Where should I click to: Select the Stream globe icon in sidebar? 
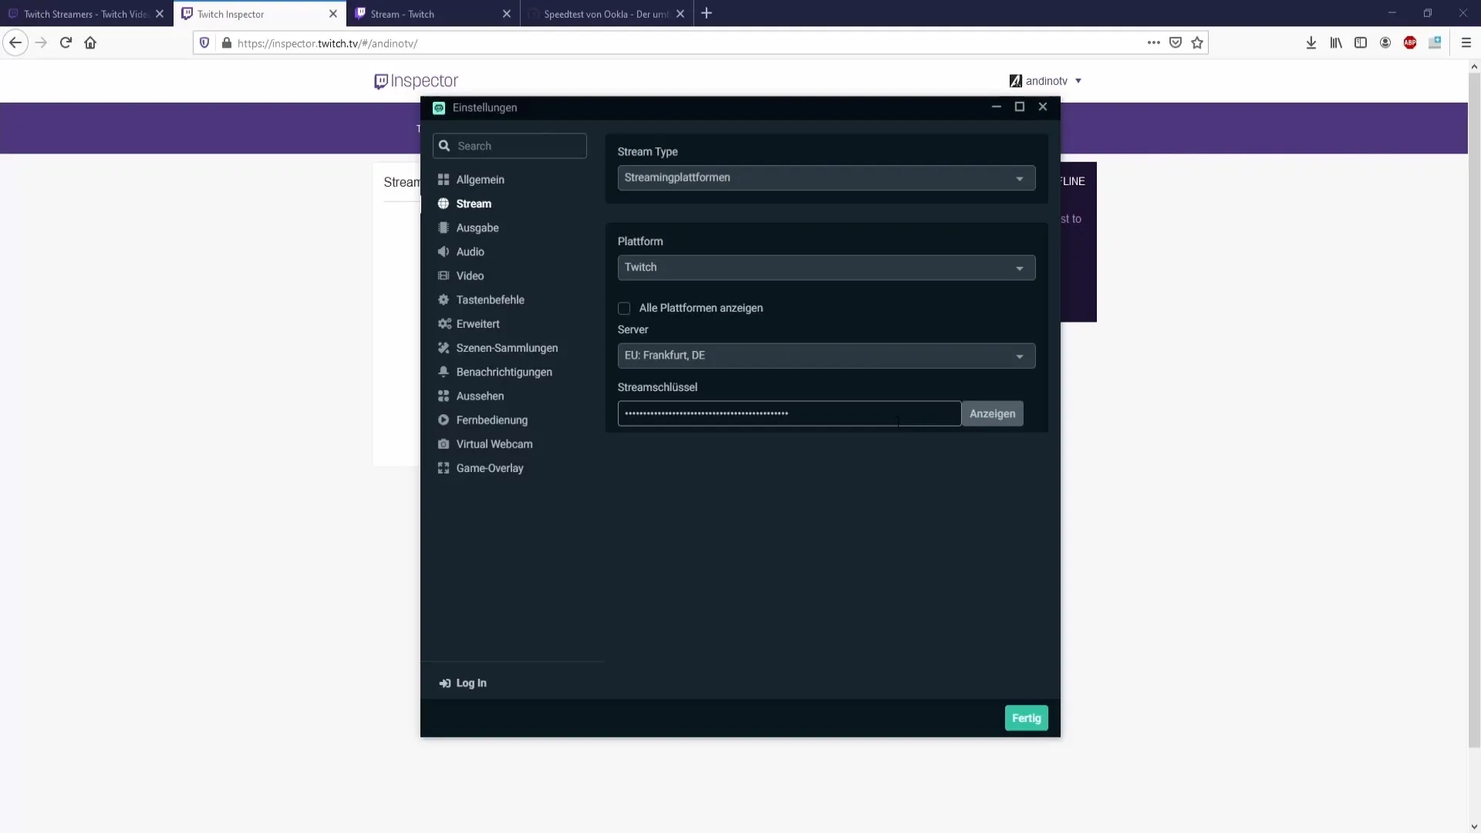(x=444, y=204)
